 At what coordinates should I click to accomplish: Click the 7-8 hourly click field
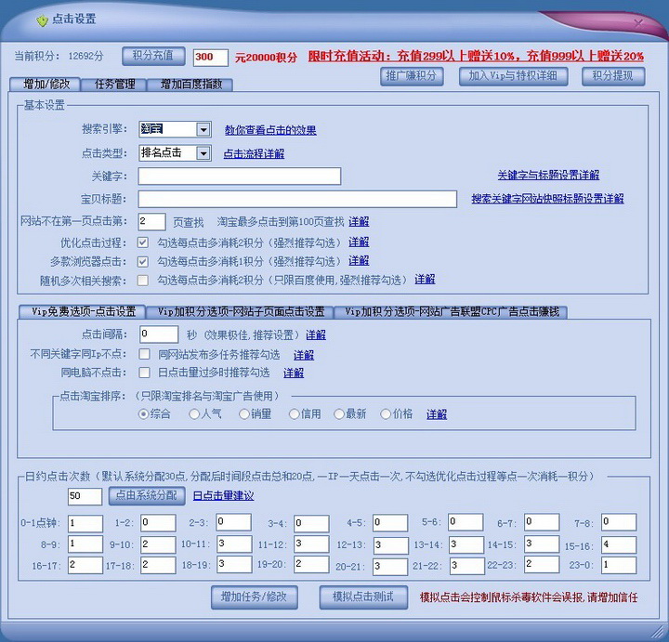click(619, 522)
